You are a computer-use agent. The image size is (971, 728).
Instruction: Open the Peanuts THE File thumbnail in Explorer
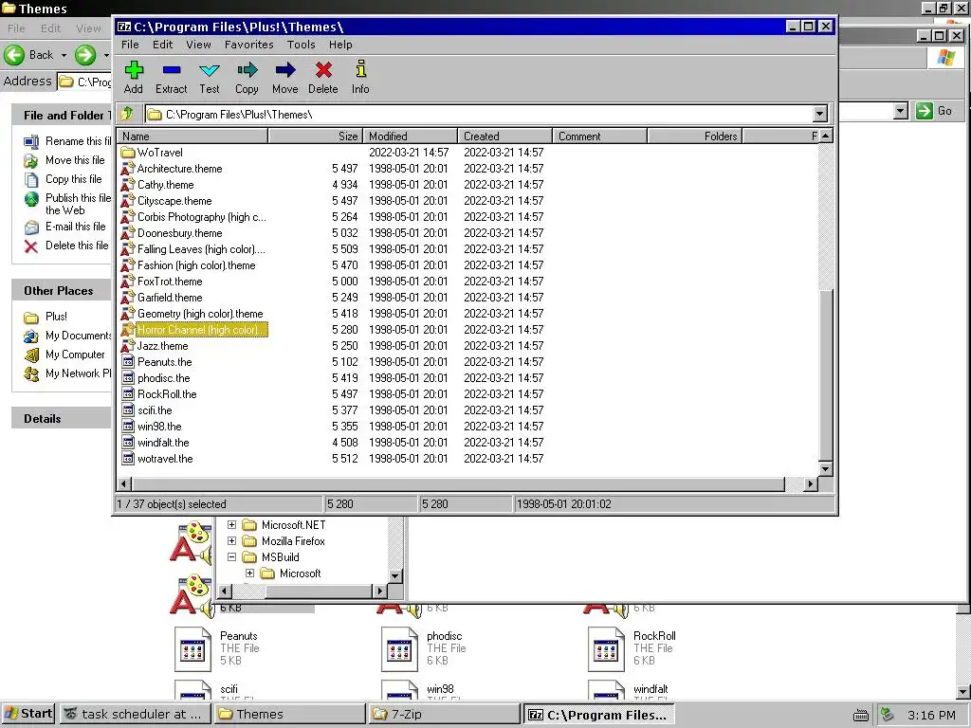(192, 649)
